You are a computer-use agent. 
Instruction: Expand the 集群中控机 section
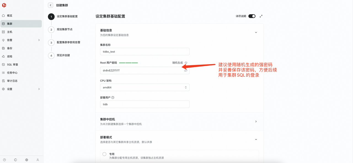point(256,121)
